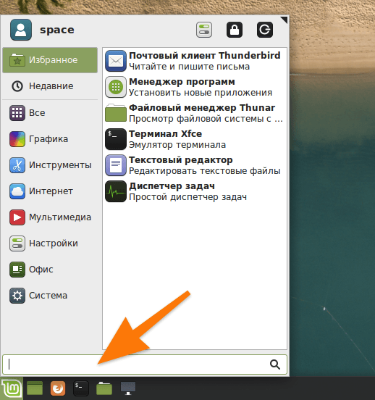Image resolution: width=375 pixels, height=400 pixels.
Task: Select the Избранное favorites category
Action: tap(50, 60)
